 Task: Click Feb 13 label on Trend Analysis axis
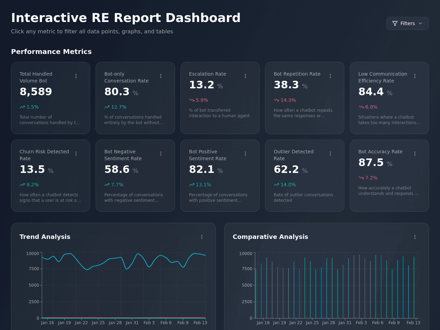click(x=200, y=323)
